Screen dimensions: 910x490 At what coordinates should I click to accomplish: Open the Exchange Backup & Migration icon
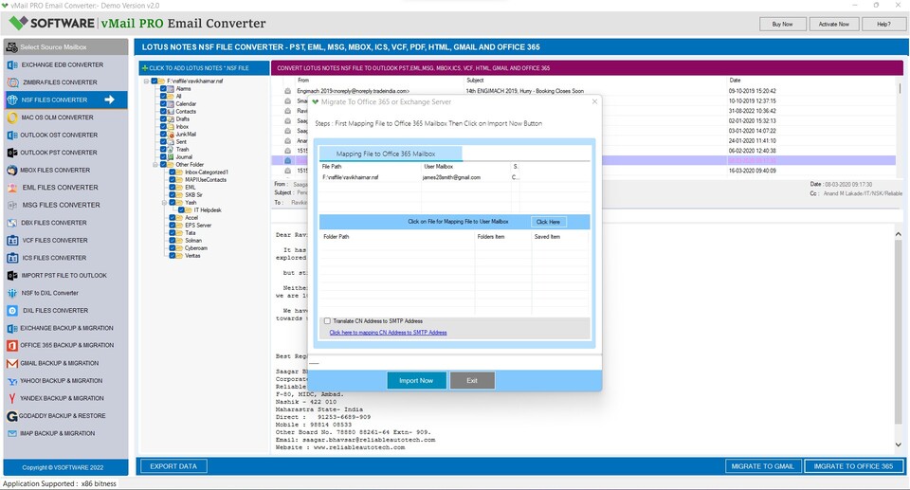(x=12, y=328)
